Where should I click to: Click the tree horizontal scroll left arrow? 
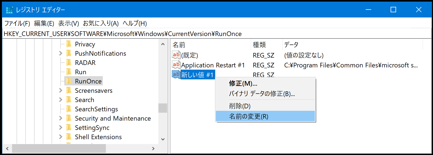[7, 148]
